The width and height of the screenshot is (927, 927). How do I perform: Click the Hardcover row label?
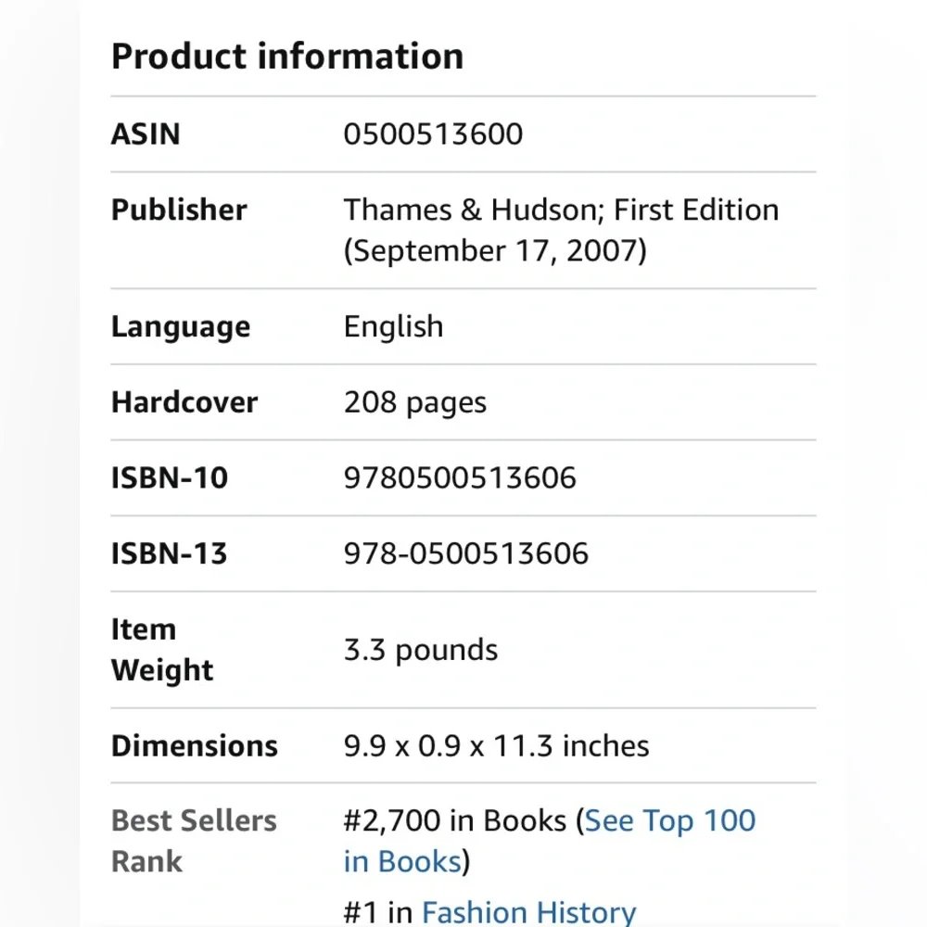tap(184, 402)
